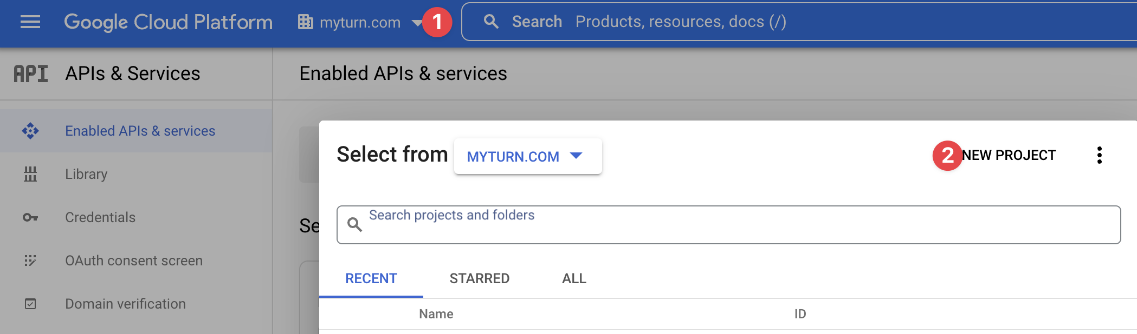Switch to the STARRED tab

(x=480, y=278)
